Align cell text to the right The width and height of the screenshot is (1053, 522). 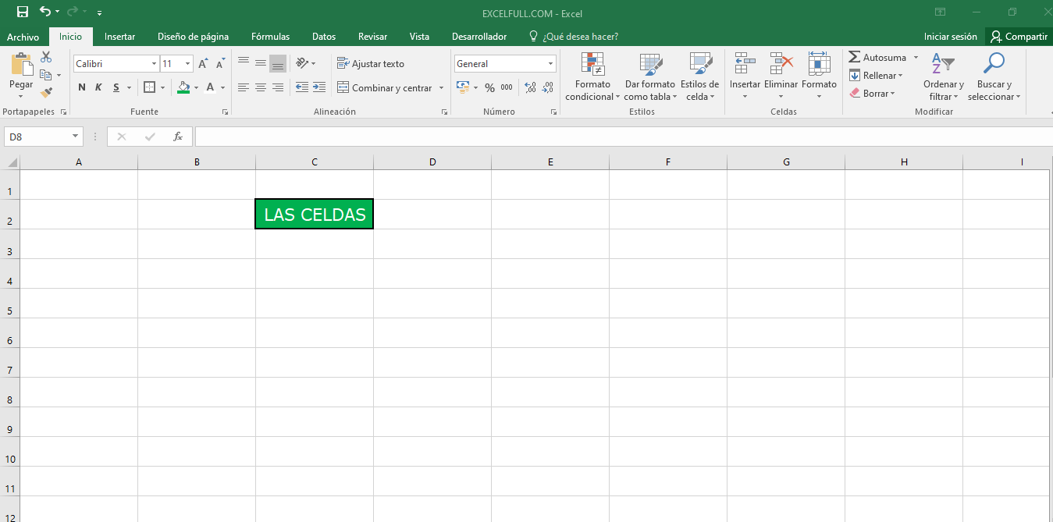[278, 87]
